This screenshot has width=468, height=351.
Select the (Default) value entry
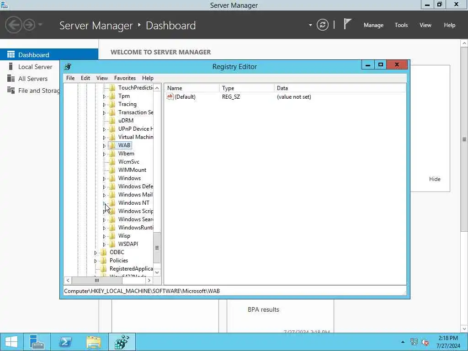pos(185,97)
